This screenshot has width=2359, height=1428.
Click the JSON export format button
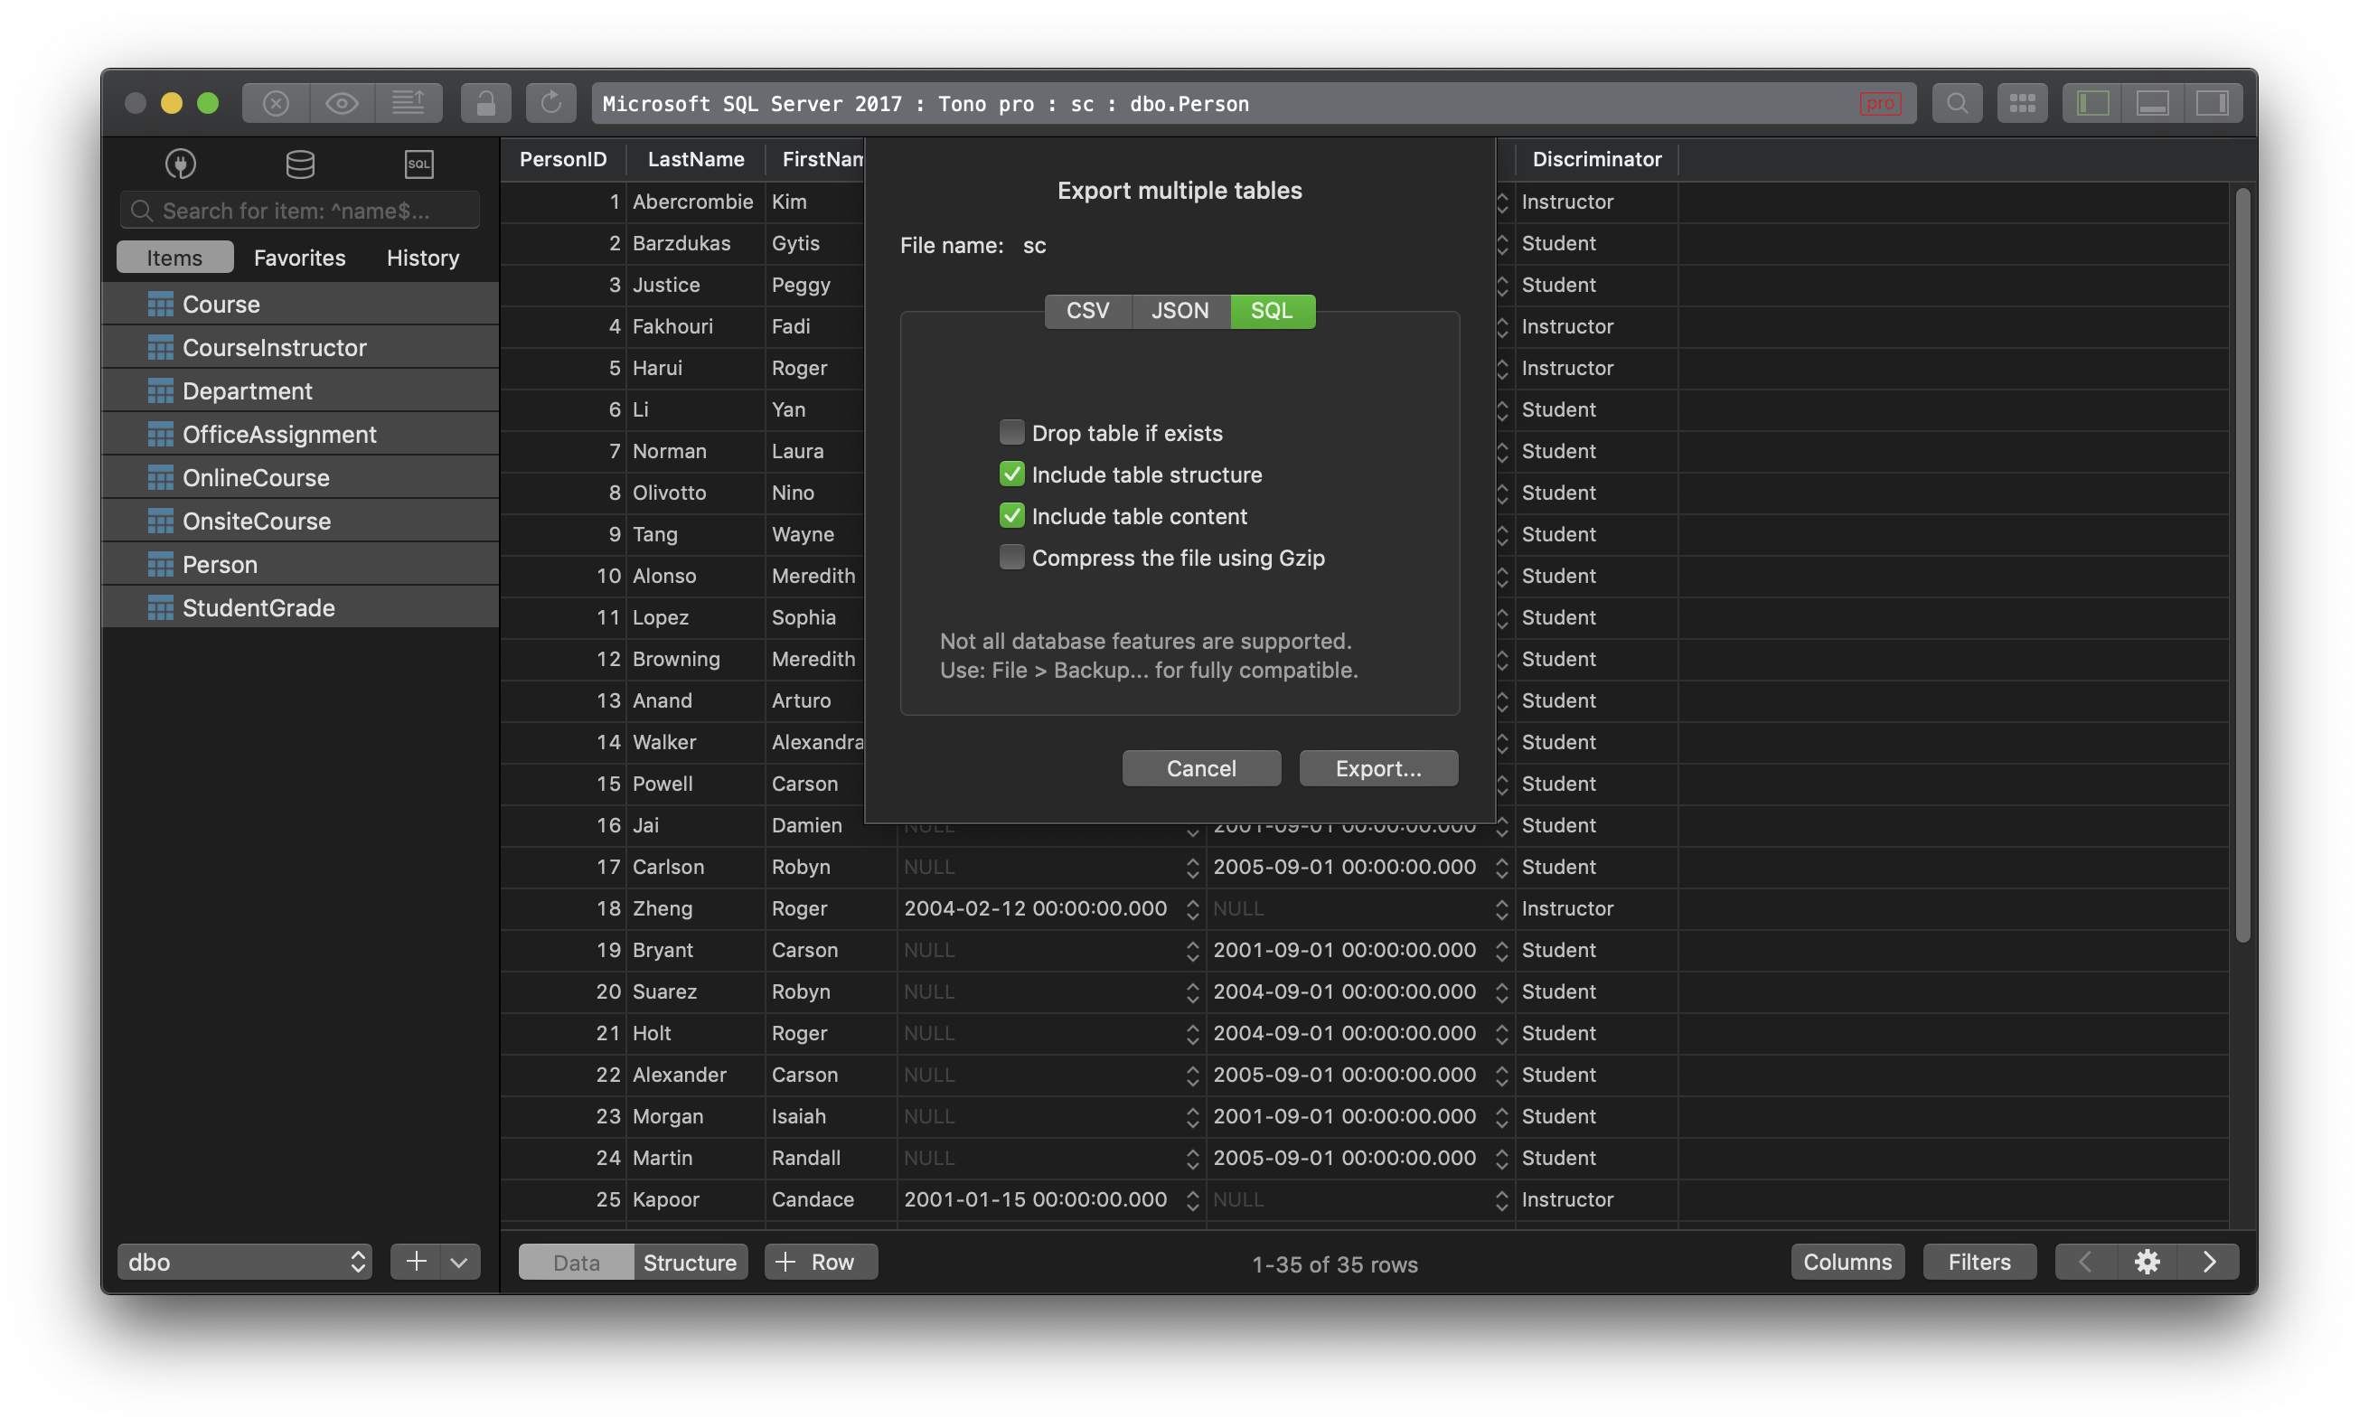tap(1179, 310)
